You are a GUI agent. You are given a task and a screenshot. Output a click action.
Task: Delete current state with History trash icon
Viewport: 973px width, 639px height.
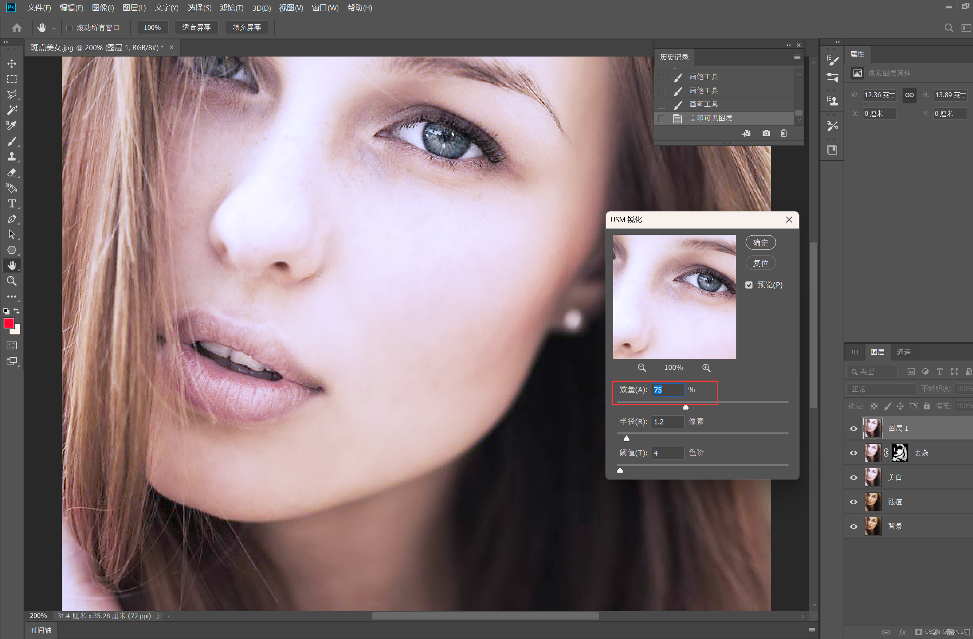783,133
